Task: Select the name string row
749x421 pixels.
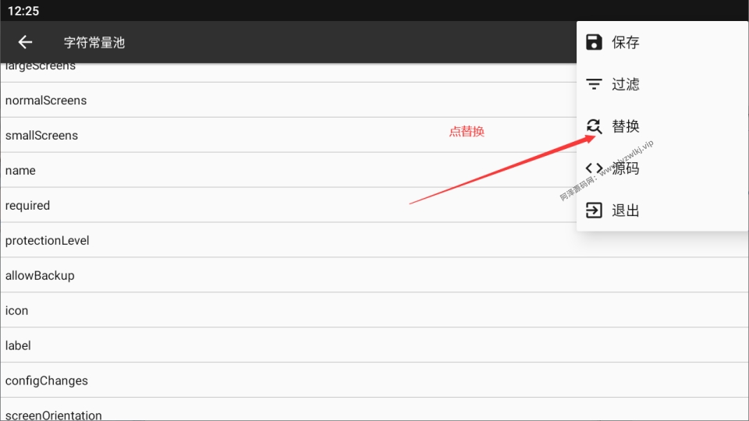Action: pyautogui.click(x=289, y=170)
